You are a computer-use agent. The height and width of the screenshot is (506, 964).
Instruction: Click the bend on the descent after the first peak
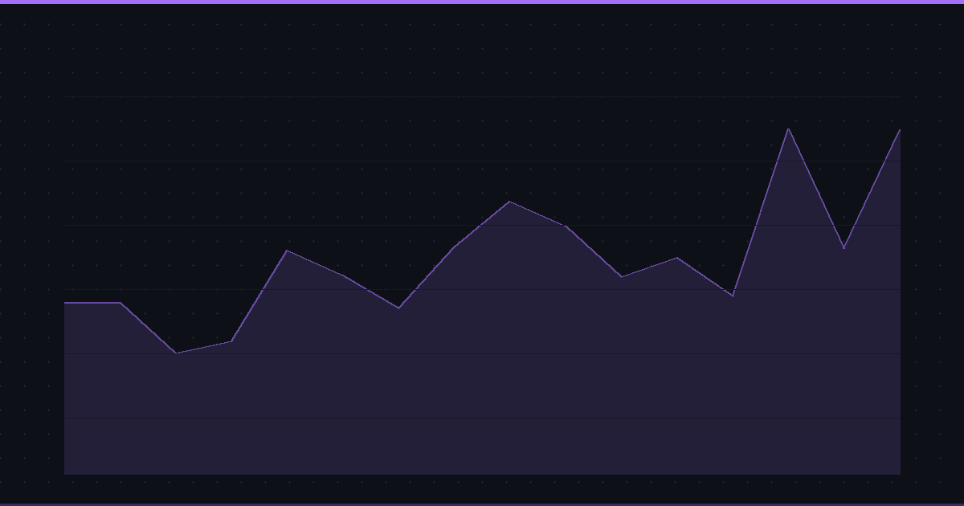pos(343,275)
